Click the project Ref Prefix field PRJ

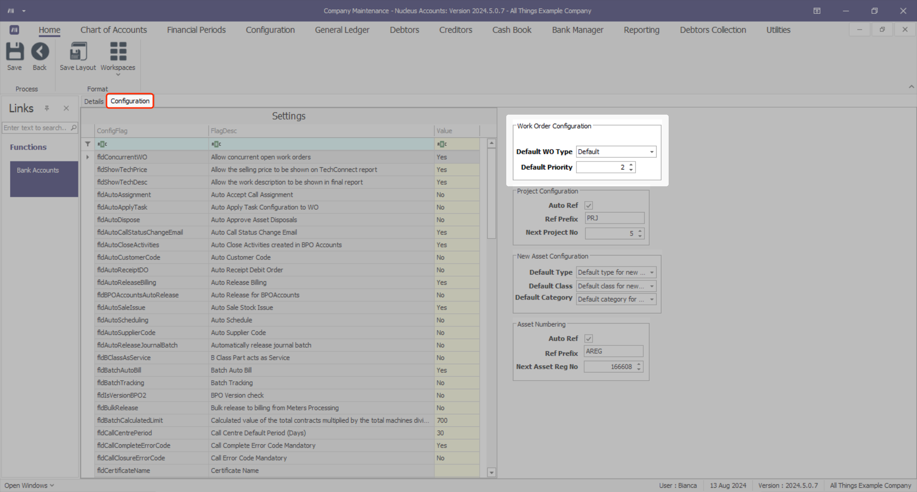tap(615, 218)
